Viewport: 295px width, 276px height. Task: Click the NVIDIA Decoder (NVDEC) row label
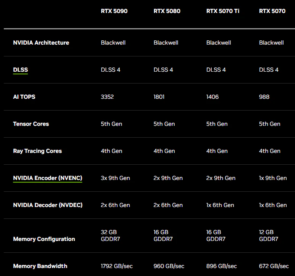48,205
